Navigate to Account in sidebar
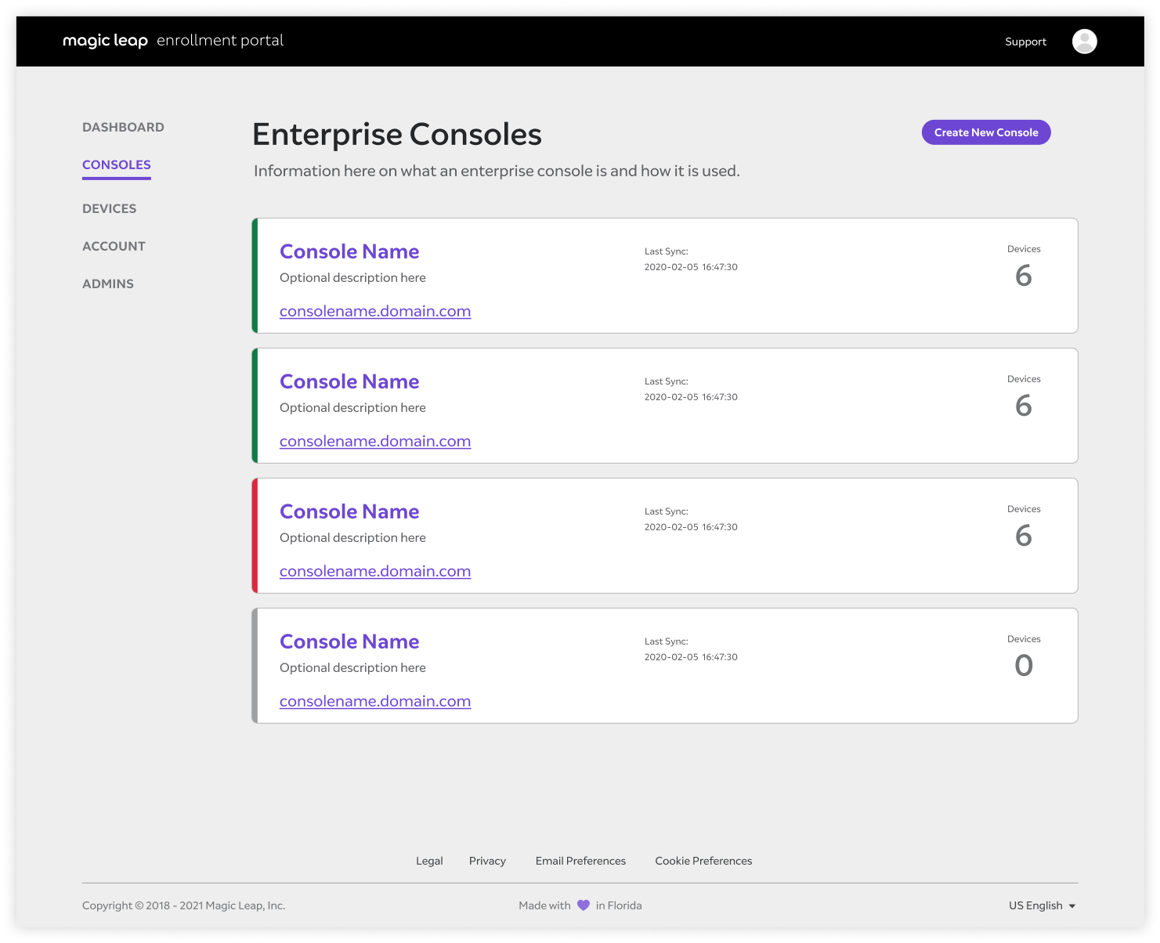This screenshot has height=943, width=1160. tap(114, 246)
